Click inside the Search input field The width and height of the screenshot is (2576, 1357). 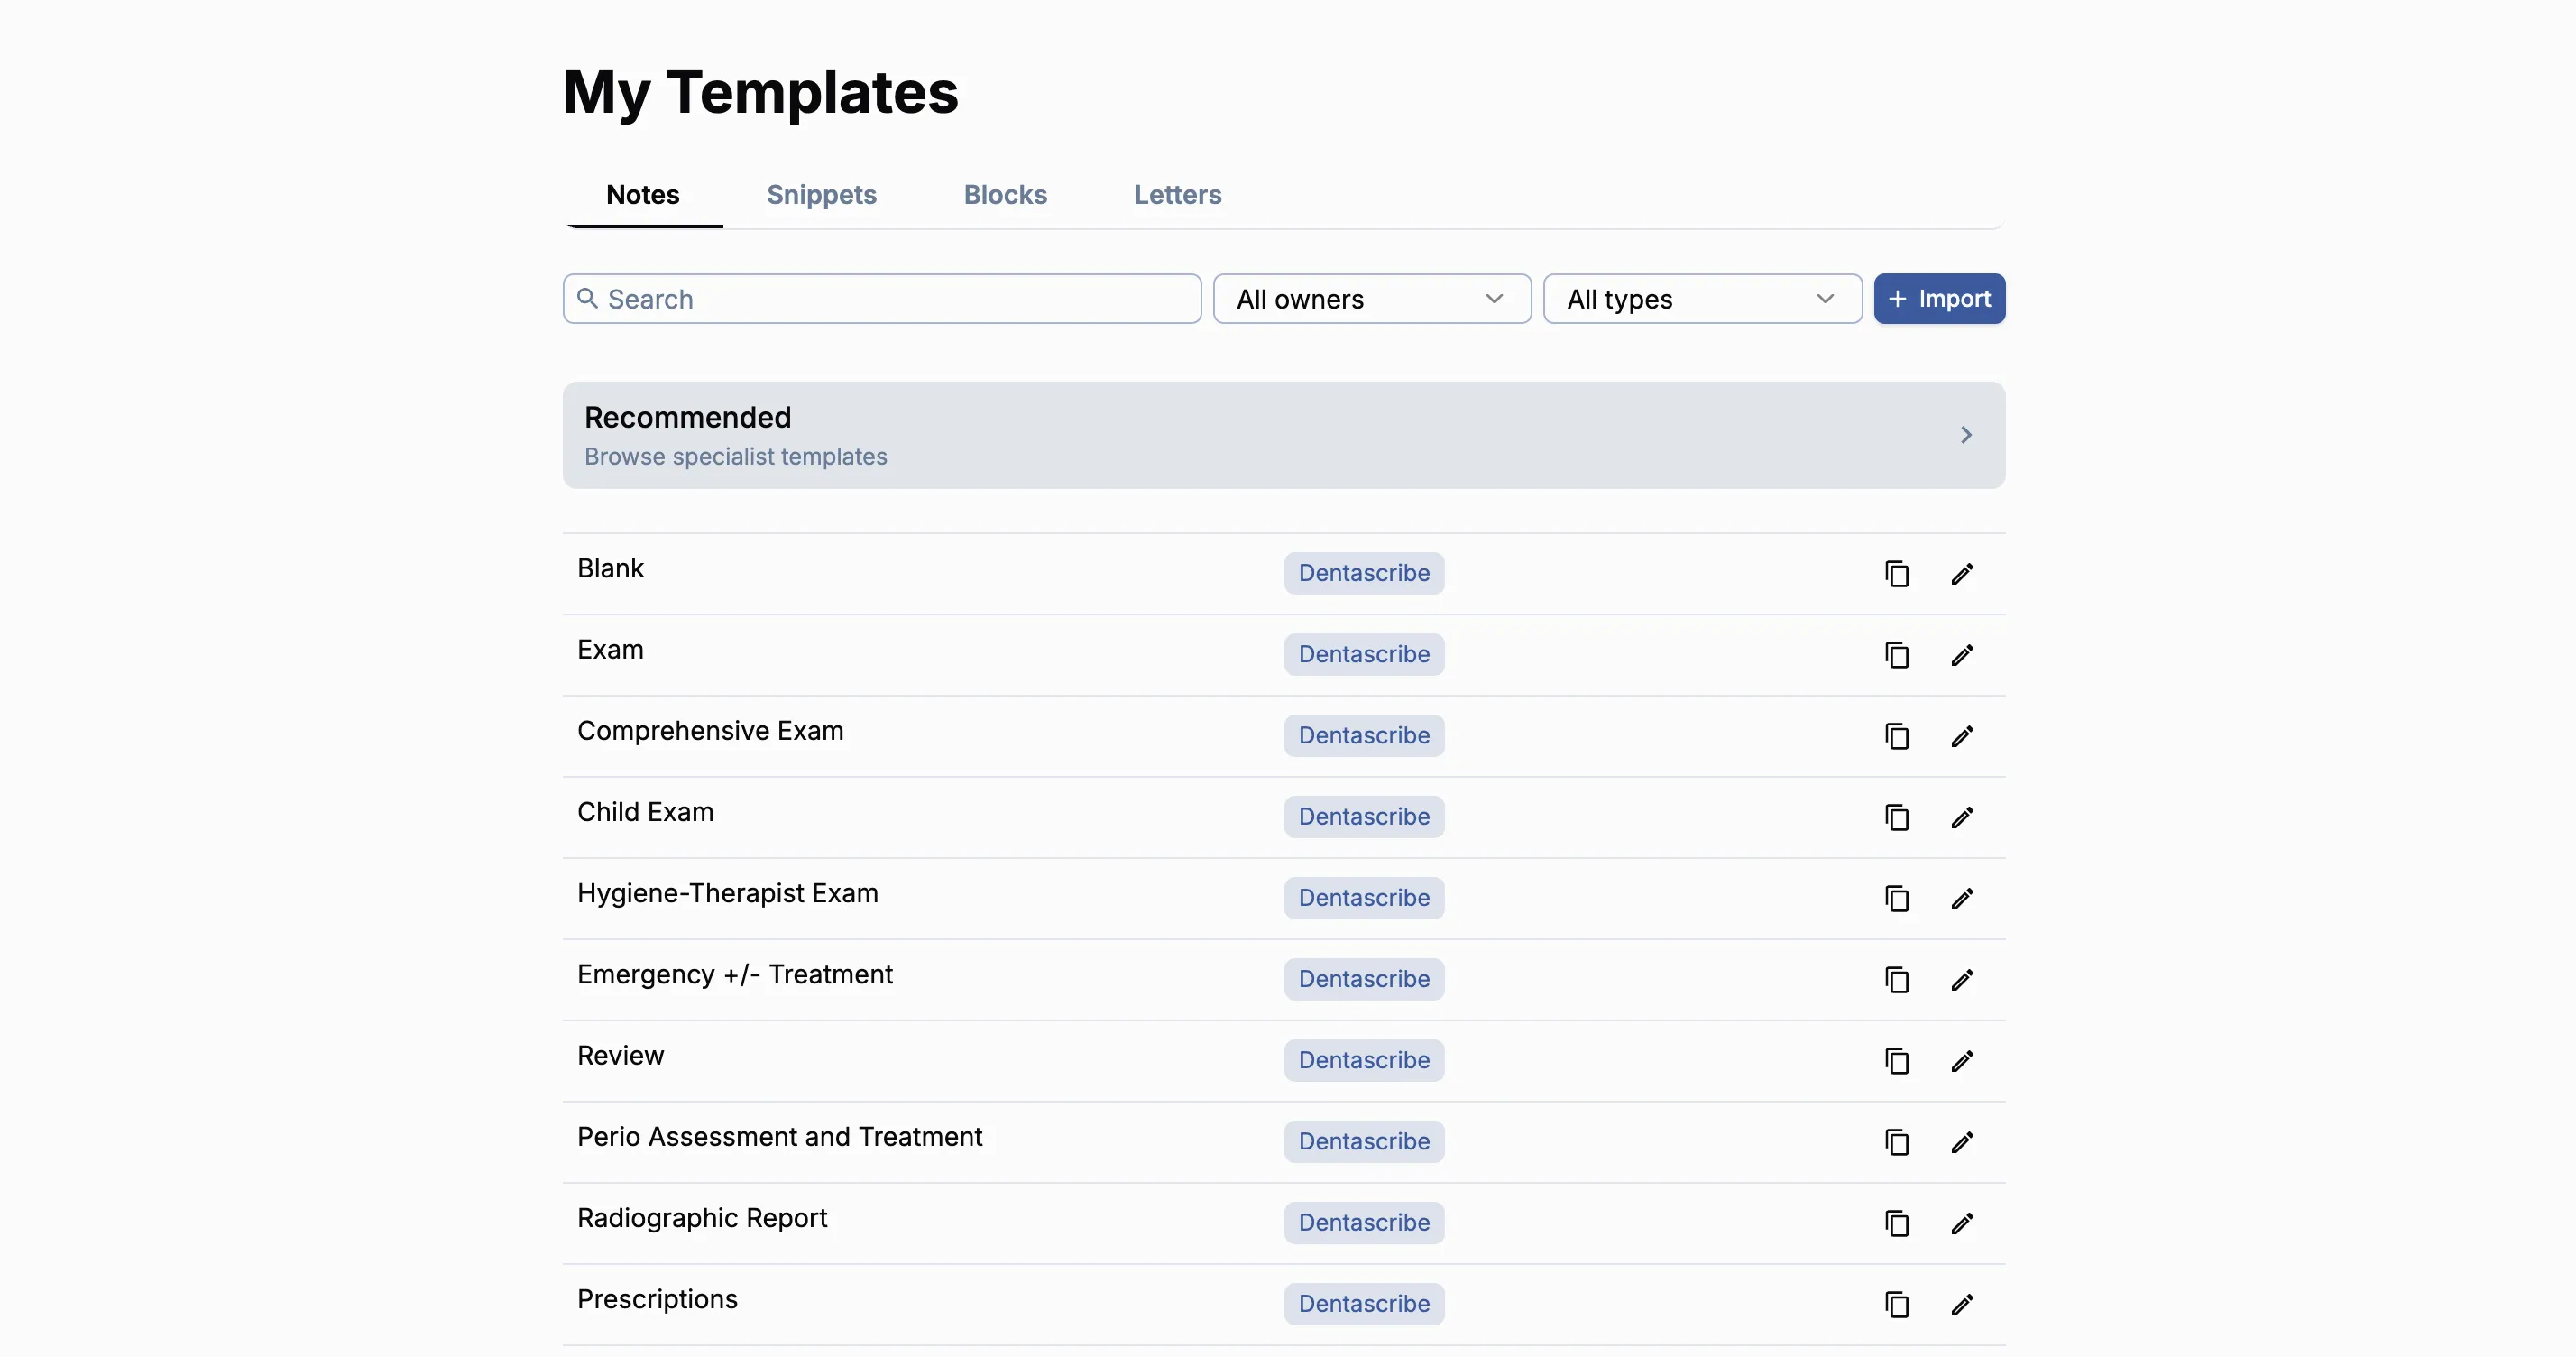pos(880,298)
